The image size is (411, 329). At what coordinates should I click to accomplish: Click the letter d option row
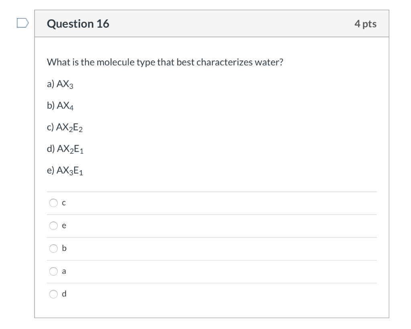pyautogui.click(x=63, y=294)
